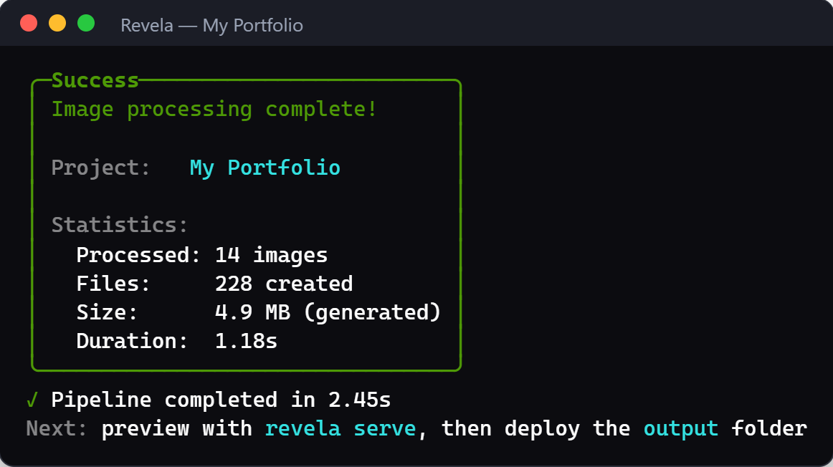Click the 'Project:' label
Screen dimensions: 833x467
point(101,168)
